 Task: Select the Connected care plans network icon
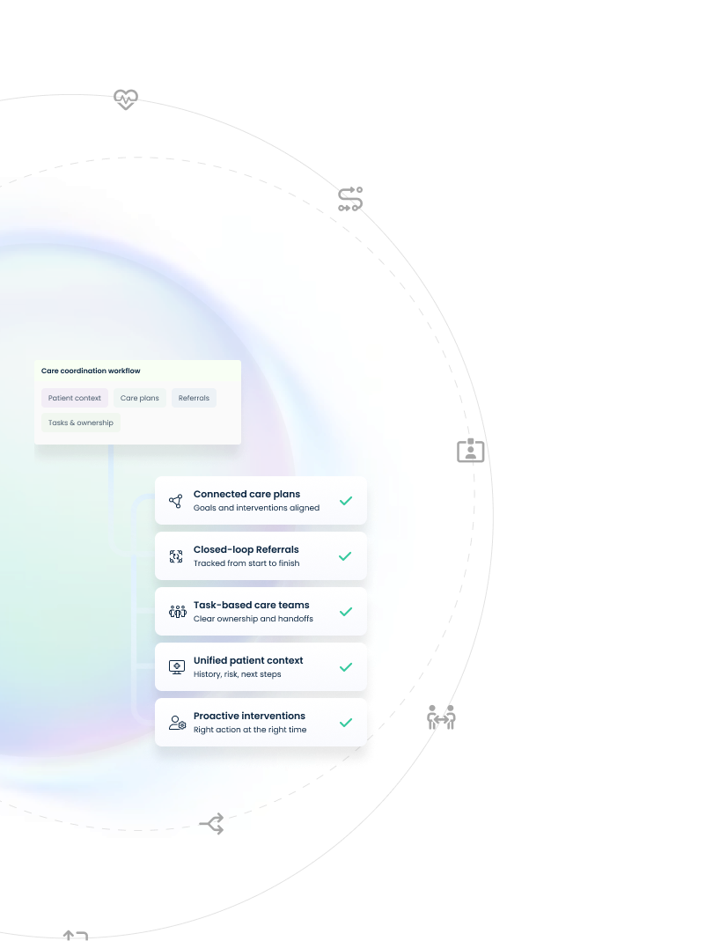175,500
